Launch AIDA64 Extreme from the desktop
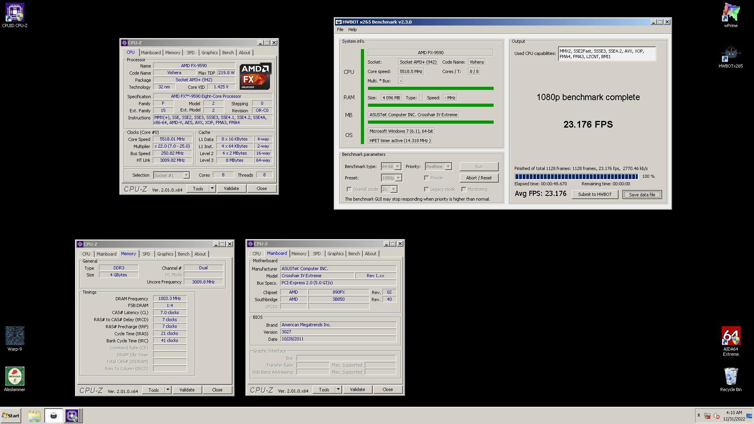The height and width of the screenshot is (424, 754). [730, 341]
